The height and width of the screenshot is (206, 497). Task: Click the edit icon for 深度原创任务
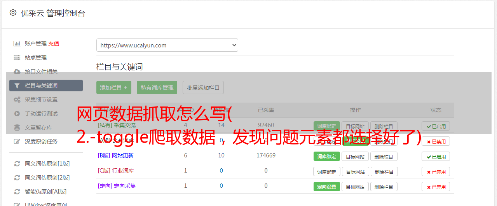pyautogui.click(x=17, y=141)
